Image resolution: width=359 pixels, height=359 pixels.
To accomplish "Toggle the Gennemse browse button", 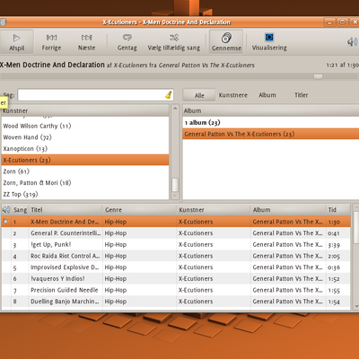I will pos(226,42).
